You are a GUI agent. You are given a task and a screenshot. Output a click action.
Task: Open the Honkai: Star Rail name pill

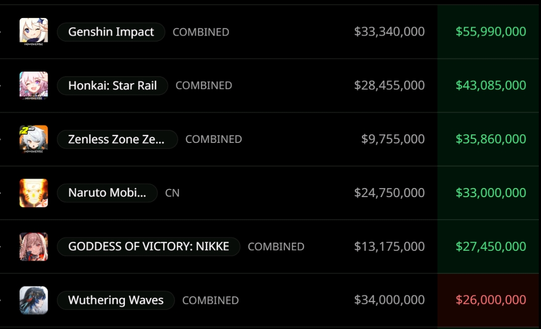[x=112, y=86]
